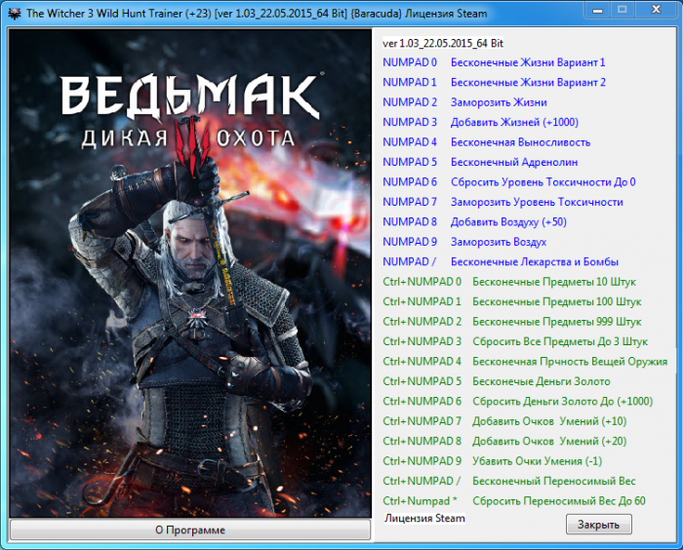
Task: Click "Бесконечные Предметы 10 Штук" text
Action: point(554,282)
